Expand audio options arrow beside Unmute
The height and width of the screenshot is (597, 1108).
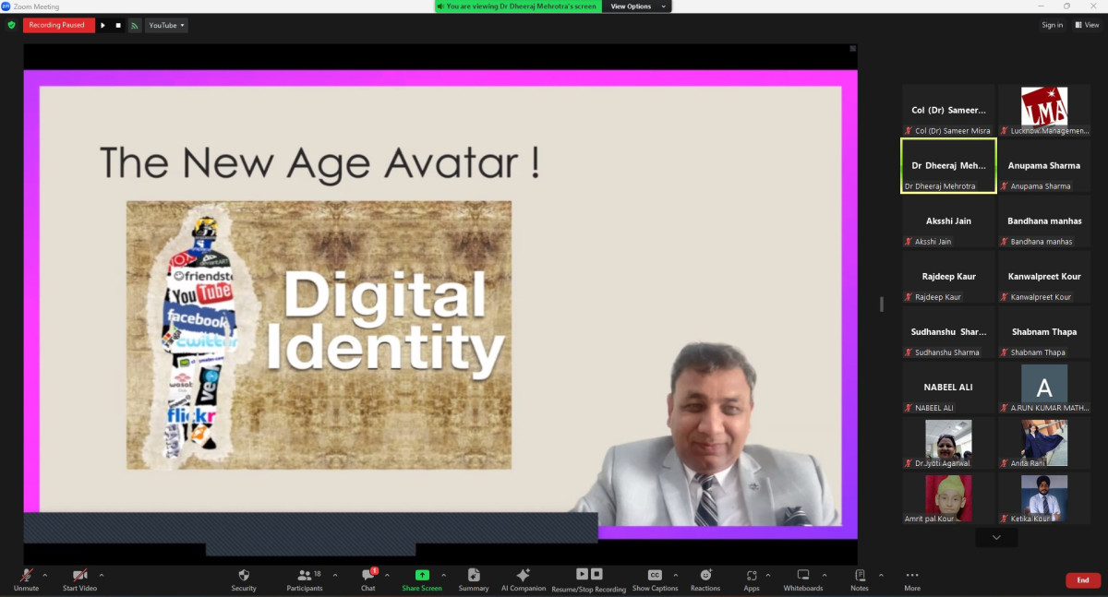coord(45,575)
